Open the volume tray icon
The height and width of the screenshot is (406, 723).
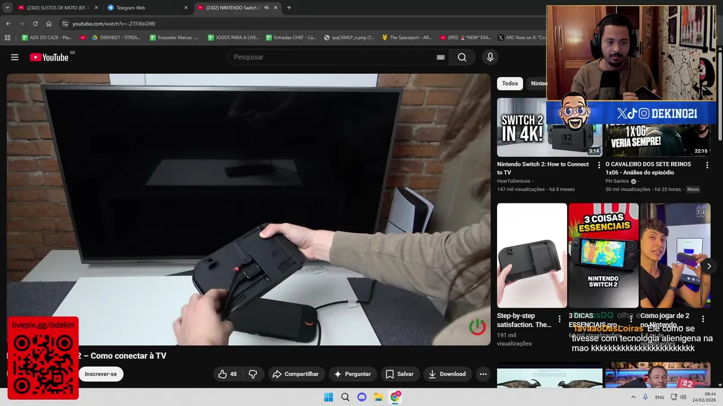(683, 397)
